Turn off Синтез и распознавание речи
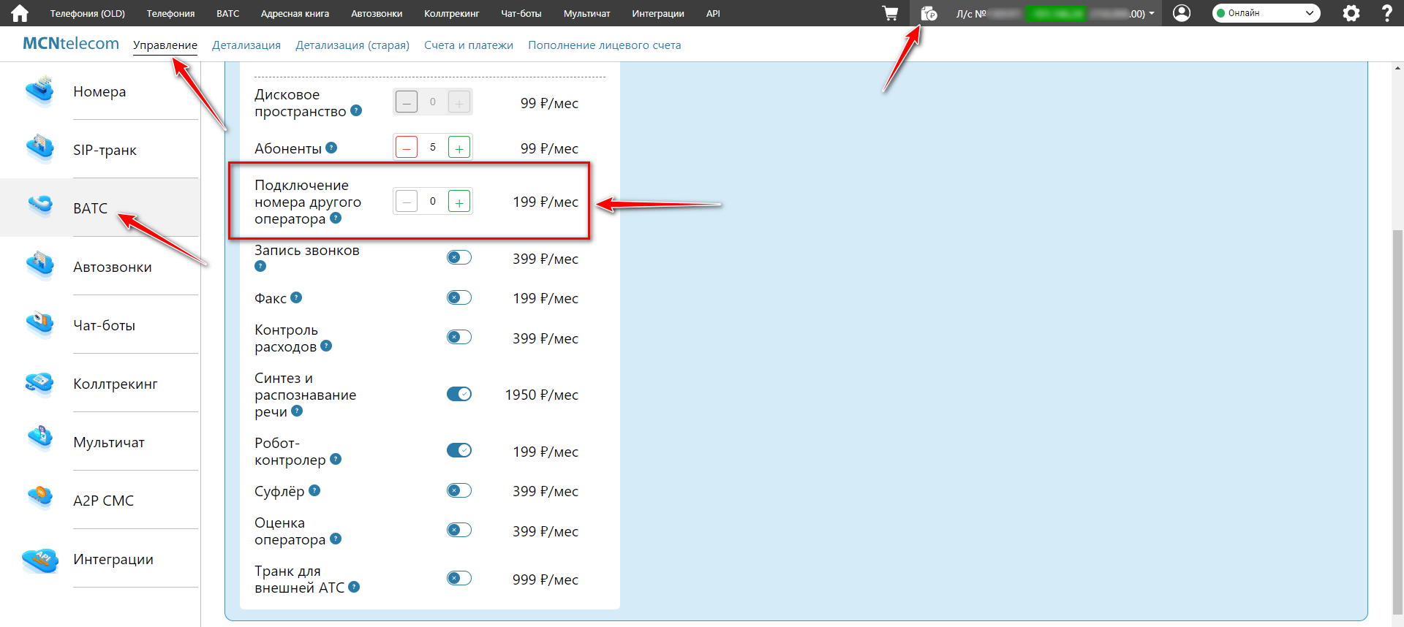The image size is (1404, 627). pyautogui.click(x=459, y=394)
